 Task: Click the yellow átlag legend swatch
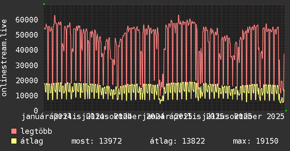click(14, 141)
